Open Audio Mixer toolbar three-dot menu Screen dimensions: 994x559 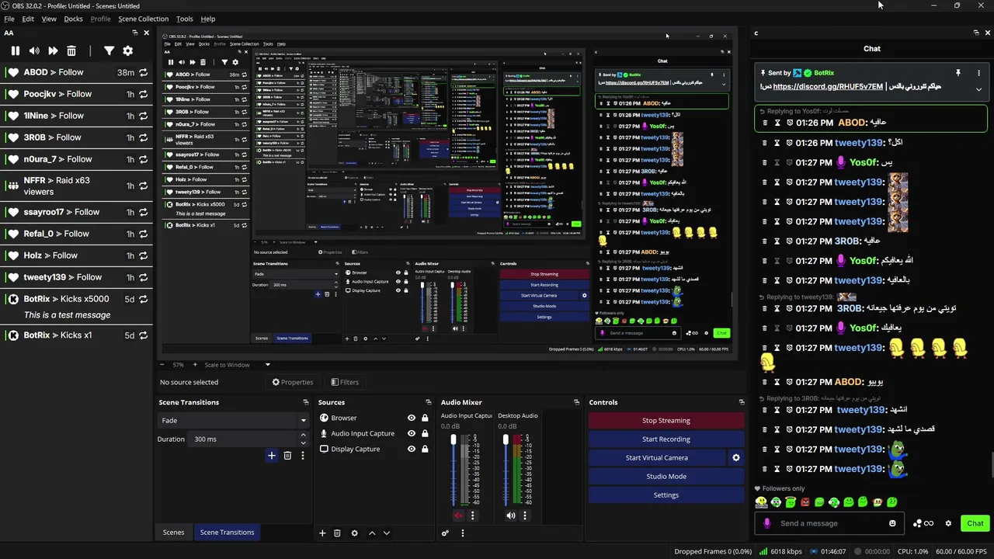(463, 533)
